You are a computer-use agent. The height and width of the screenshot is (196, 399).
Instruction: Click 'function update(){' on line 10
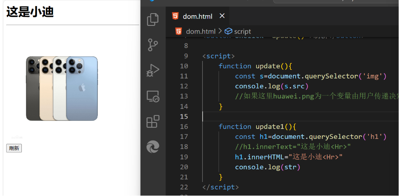pos(255,66)
